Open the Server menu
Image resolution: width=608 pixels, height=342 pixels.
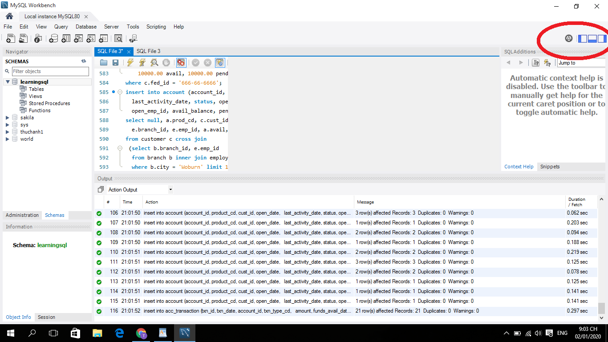coord(111,27)
